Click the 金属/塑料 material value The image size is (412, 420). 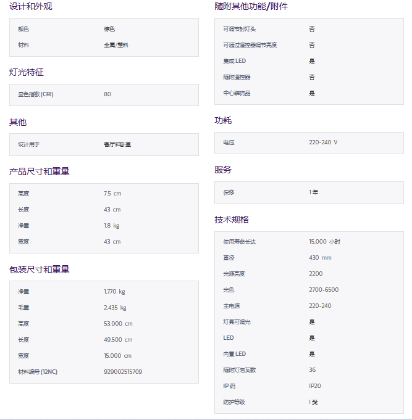(116, 45)
